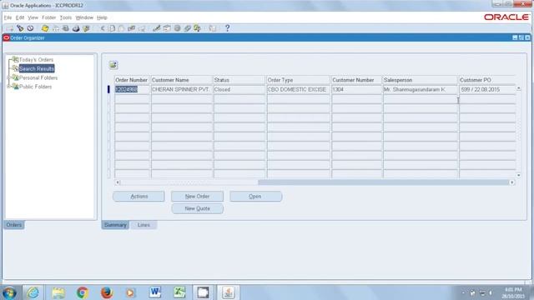Expand the Public Folders node
Screen dimensions: 534x300
tap(8, 87)
